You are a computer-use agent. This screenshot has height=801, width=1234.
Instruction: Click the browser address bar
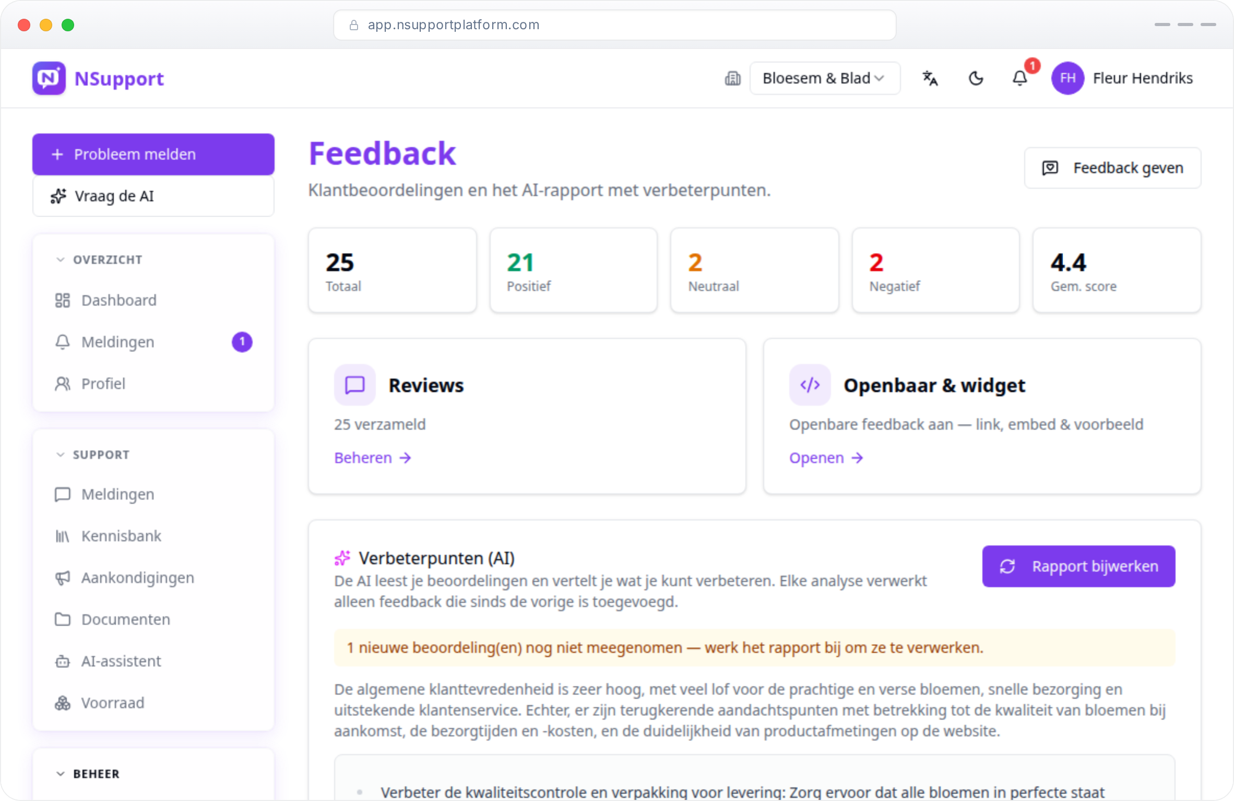[615, 25]
